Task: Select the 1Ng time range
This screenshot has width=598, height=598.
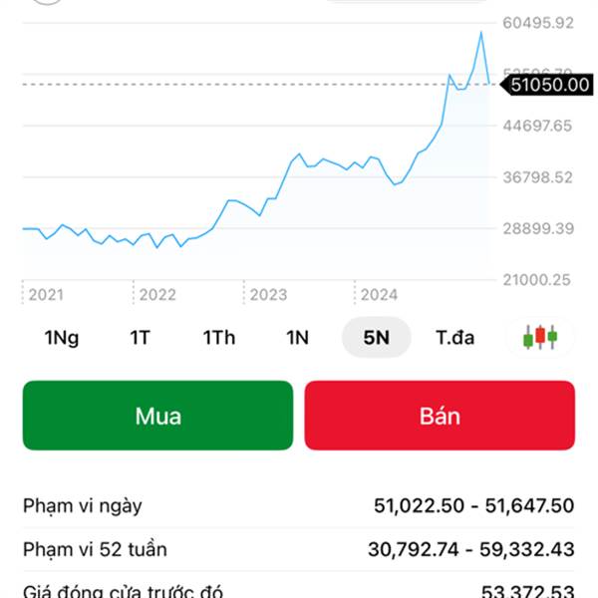Action: click(x=62, y=337)
